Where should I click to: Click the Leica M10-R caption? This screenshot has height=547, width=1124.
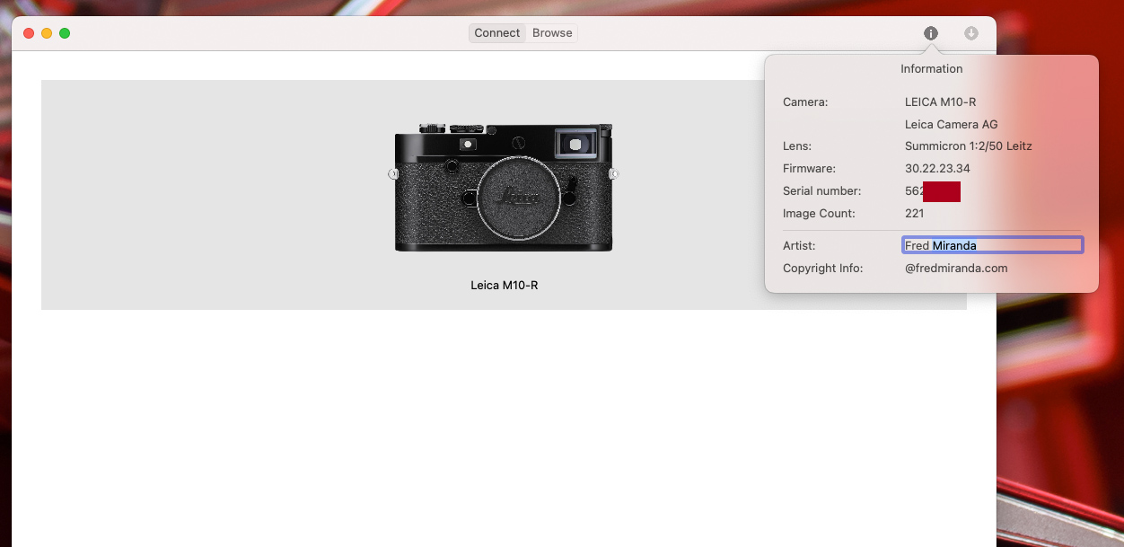pos(505,286)
